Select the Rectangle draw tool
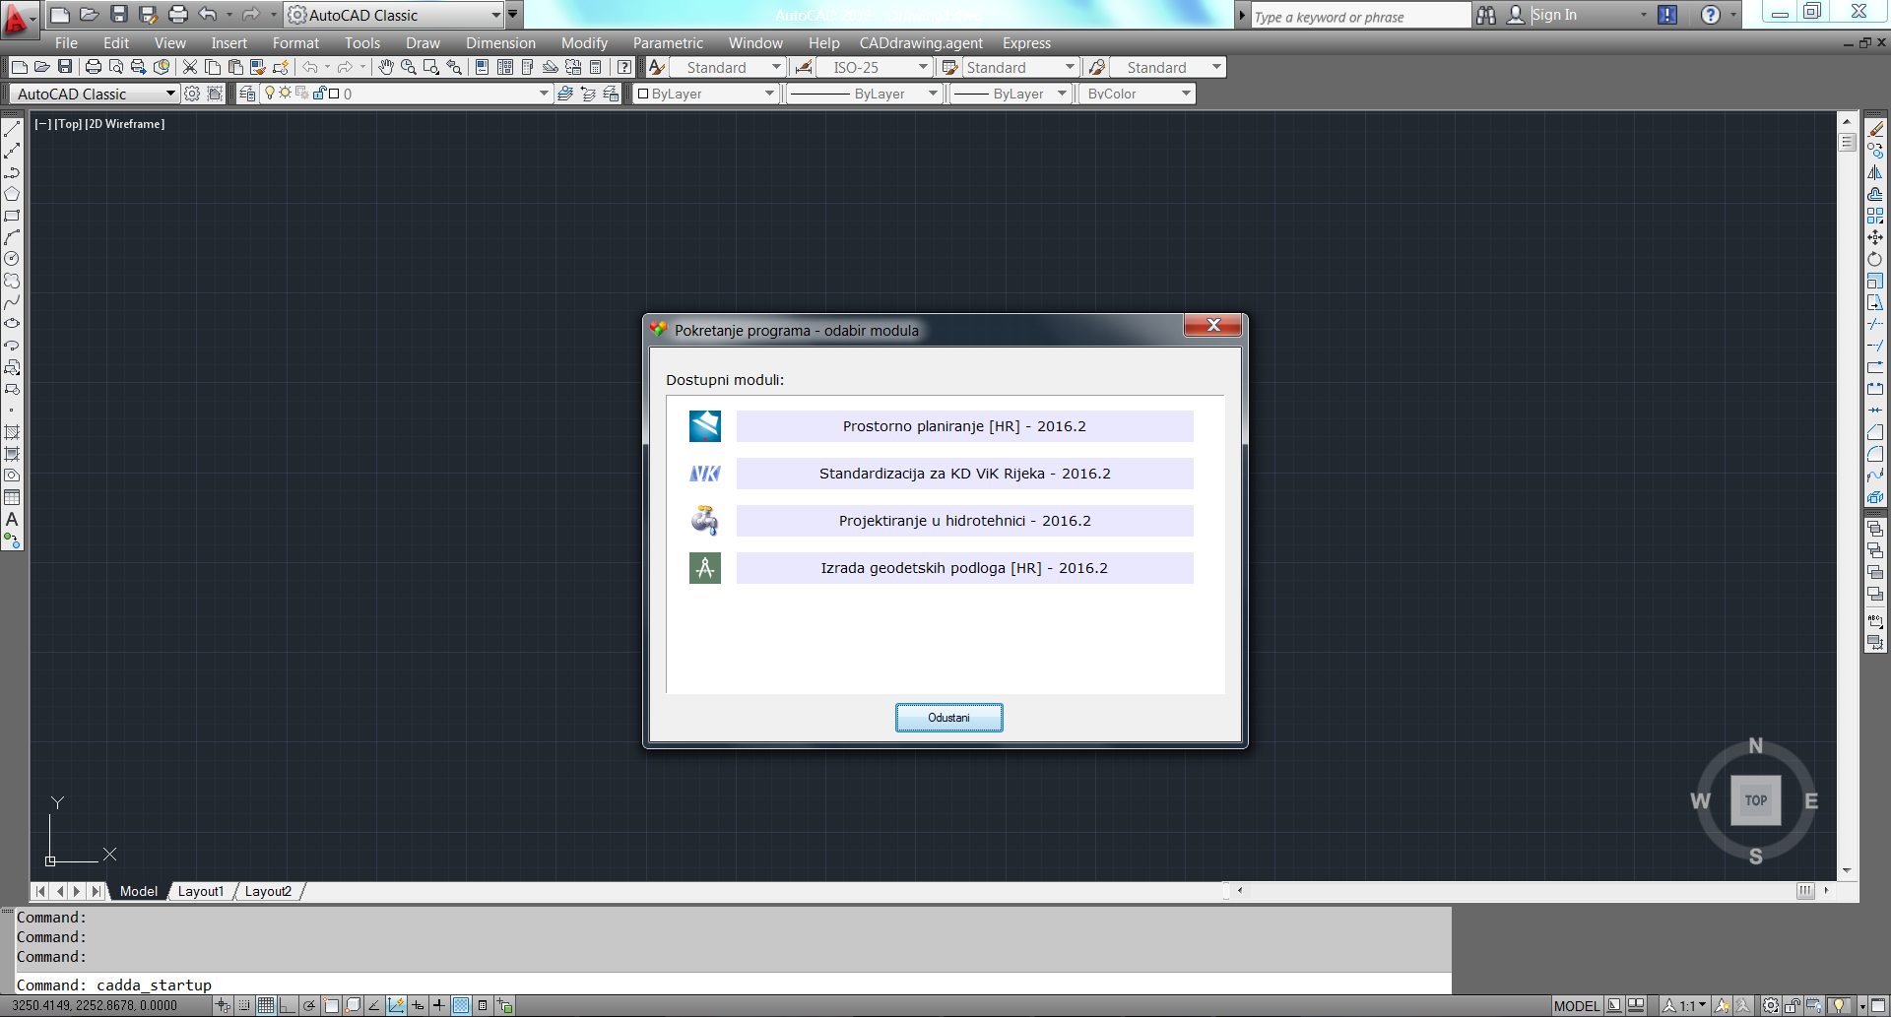Viewport: 1891px width, 1017px height. click(x=12, y=216)
